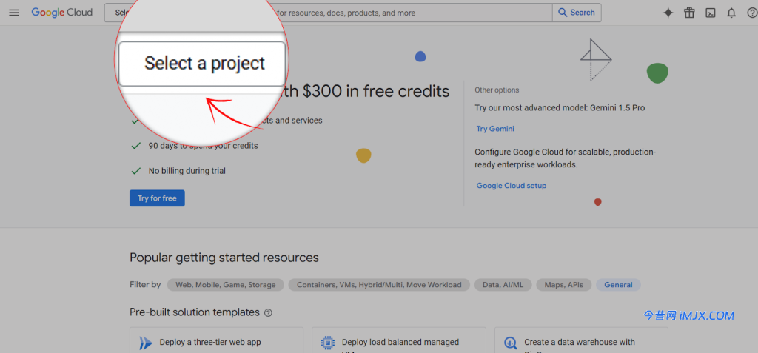Viewport: 758px width, 353px height.
Task: Open the main navigation hamburger menu
Action: click(x=14, y=13)
